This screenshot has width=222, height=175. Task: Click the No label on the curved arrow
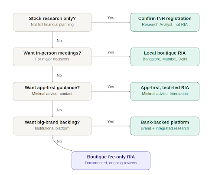[x=59, y=141]
